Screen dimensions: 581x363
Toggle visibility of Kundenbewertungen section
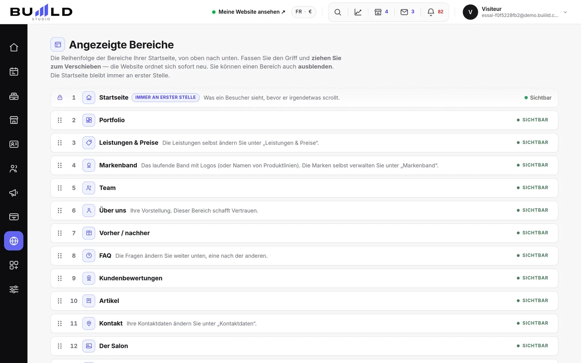(x=533, y=278)
